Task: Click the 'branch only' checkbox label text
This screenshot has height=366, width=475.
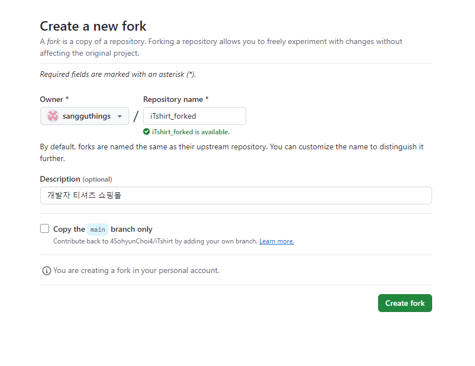Action: pyautogui.click(x=131, y=230)
